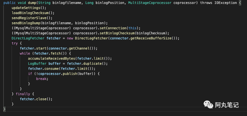The width and height of the screenshot is (247, 116).
Task: Click "loadBinlogChecksum();" line
Action: tap(33, 13)
